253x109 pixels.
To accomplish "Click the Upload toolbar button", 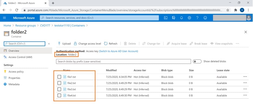I will tap(64, 44).
